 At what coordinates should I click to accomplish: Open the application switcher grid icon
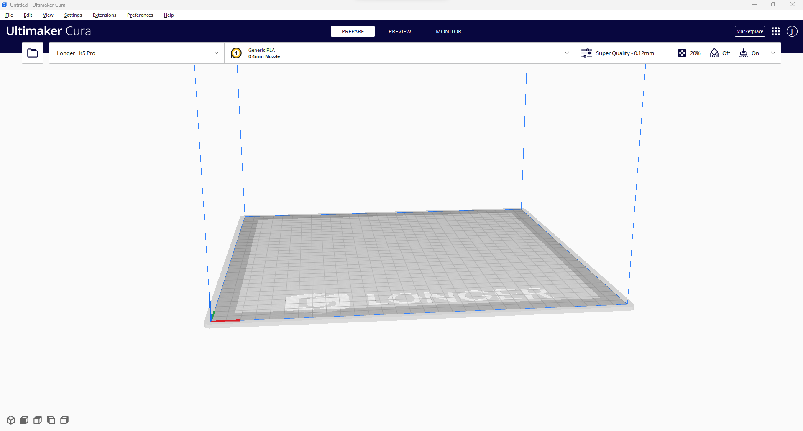[x=776, y=31]
